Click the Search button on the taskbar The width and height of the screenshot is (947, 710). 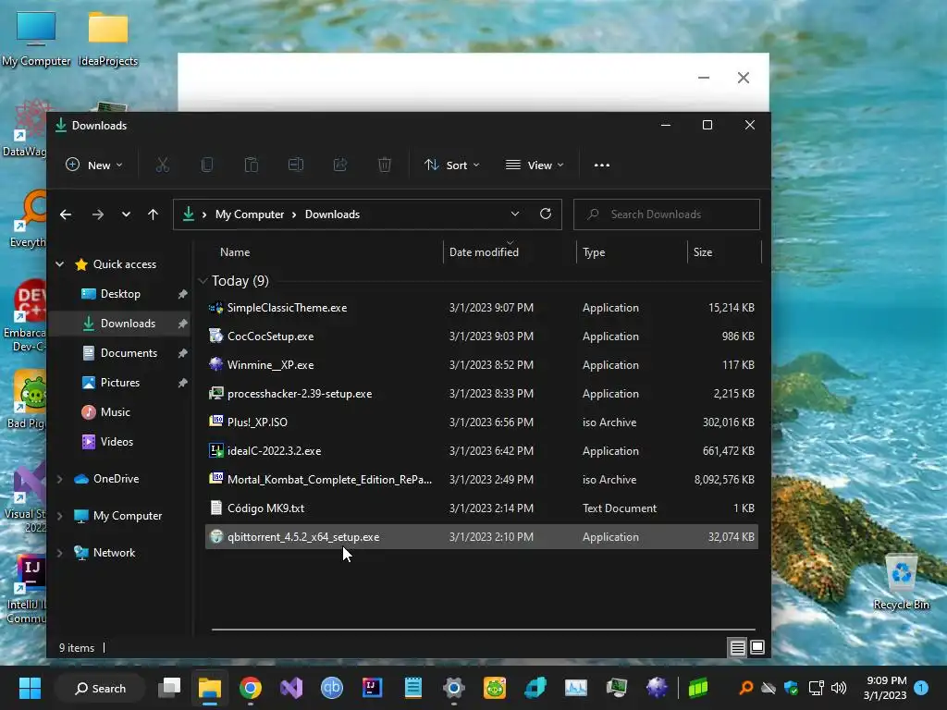[x=100, y=688]
